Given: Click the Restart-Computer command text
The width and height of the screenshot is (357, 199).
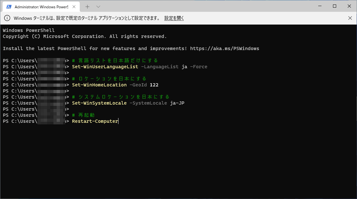Looking at the screenshot, I should 95,121.
